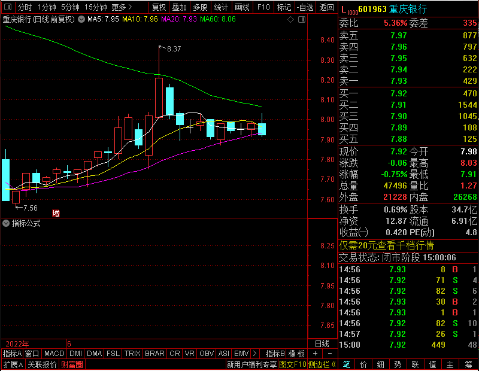This screenshot has height=371, width=479.
Task: Click 日线 period label
Action: [x=322, y=344]
